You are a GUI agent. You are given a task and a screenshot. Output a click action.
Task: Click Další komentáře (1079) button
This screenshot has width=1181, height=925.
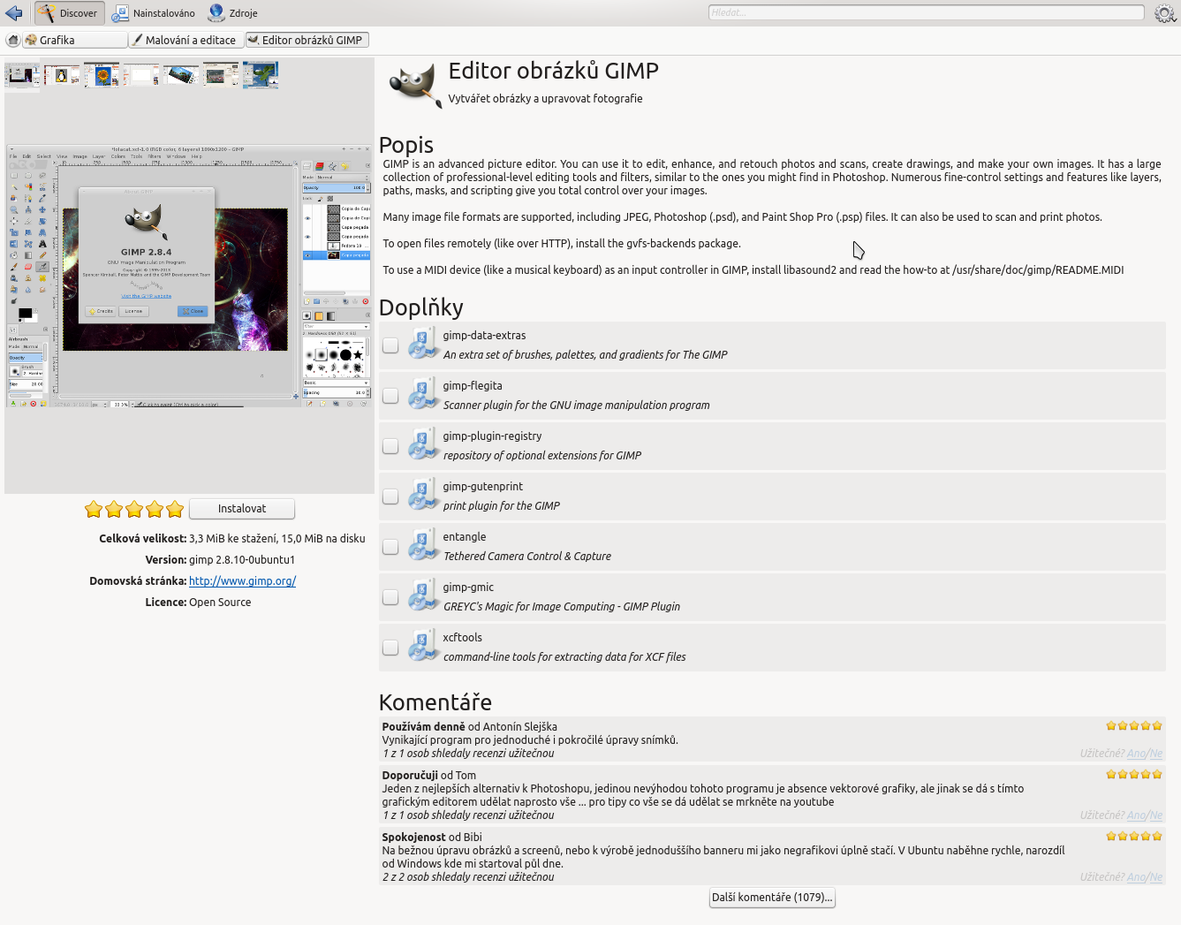pos(772,898)
